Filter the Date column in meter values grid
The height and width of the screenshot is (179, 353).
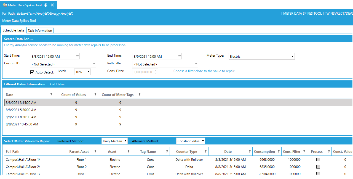[x=250, y=151]
